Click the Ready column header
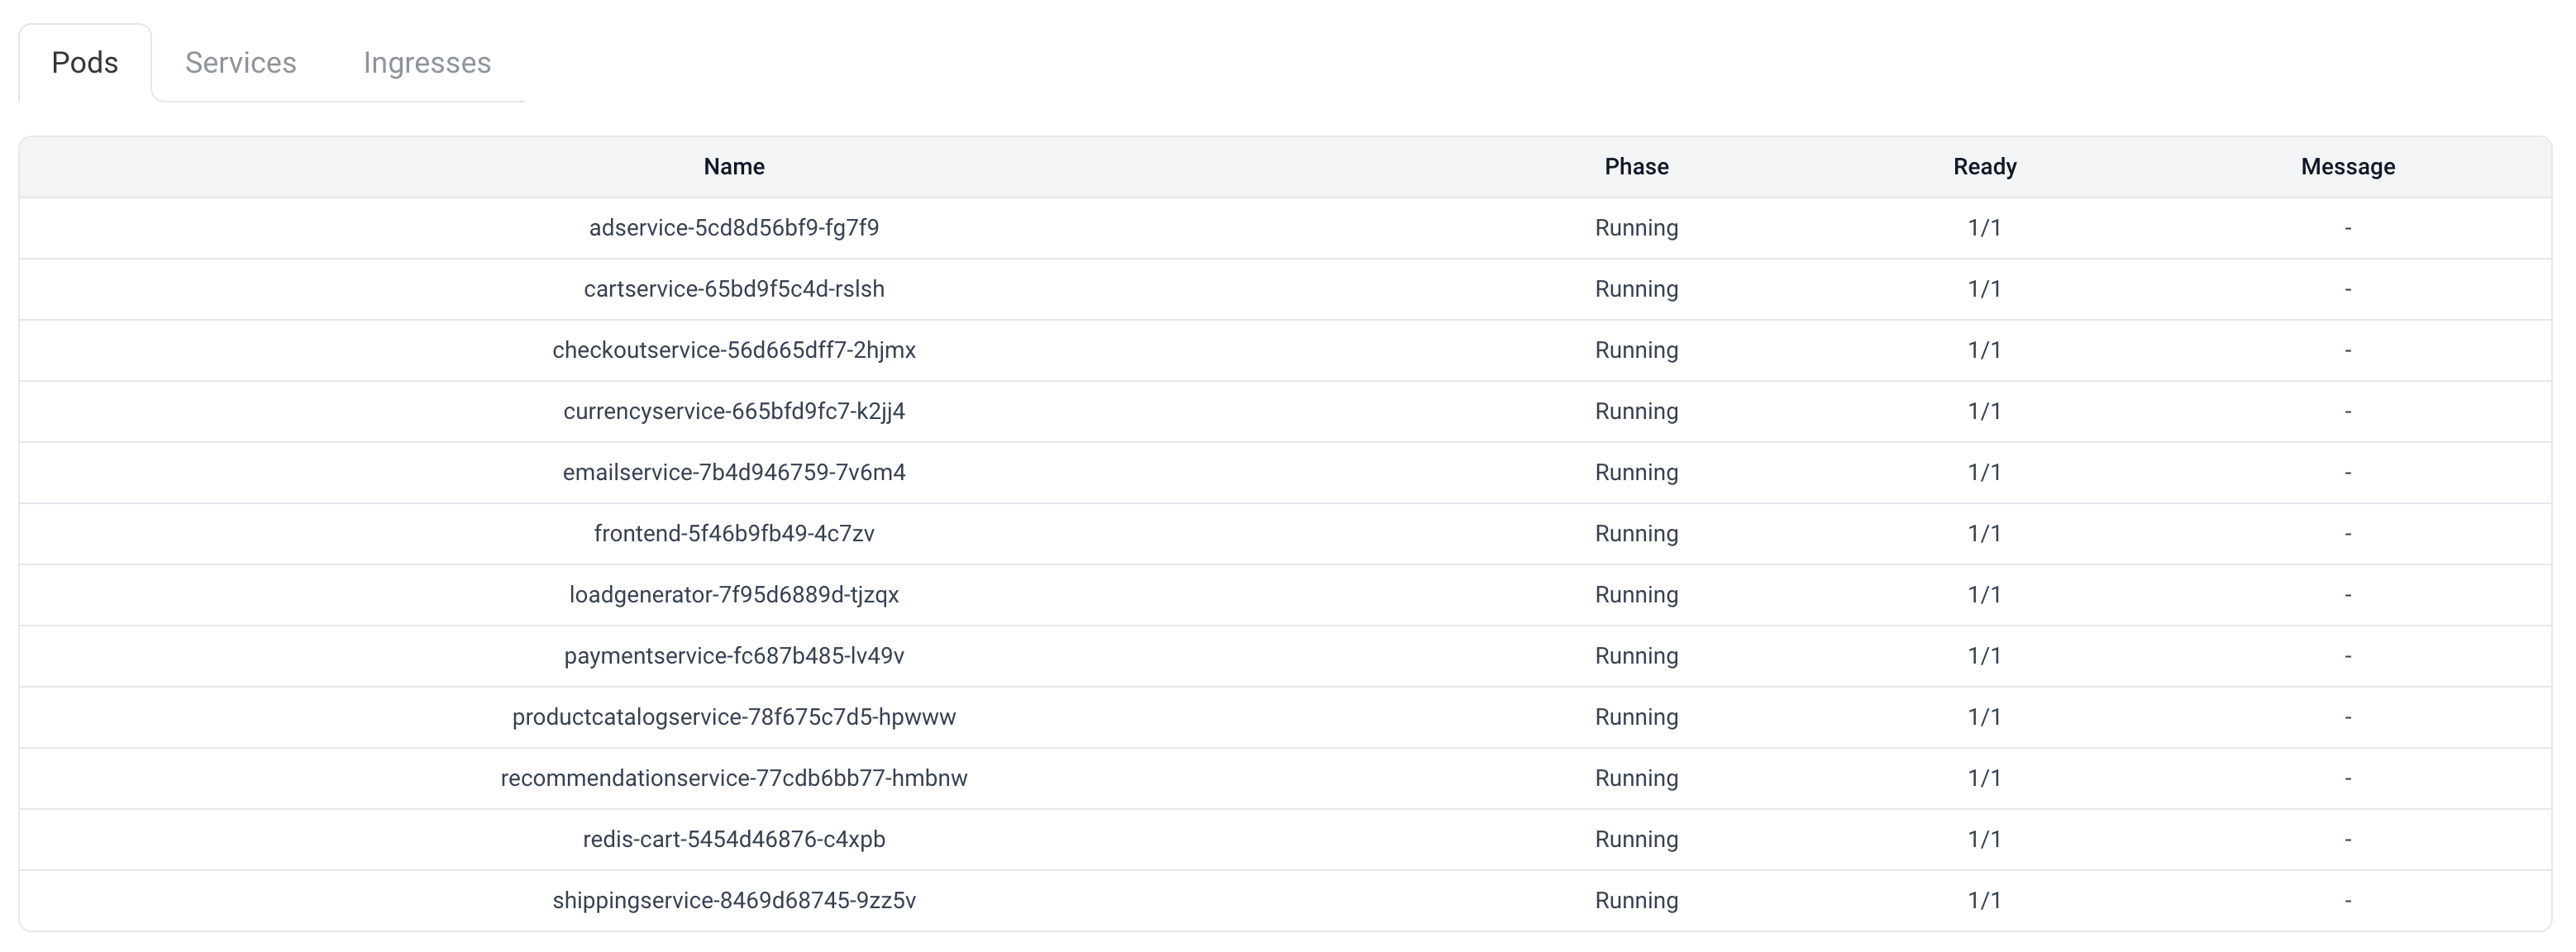This screenshot has height=952, width=2576. 1984,167
